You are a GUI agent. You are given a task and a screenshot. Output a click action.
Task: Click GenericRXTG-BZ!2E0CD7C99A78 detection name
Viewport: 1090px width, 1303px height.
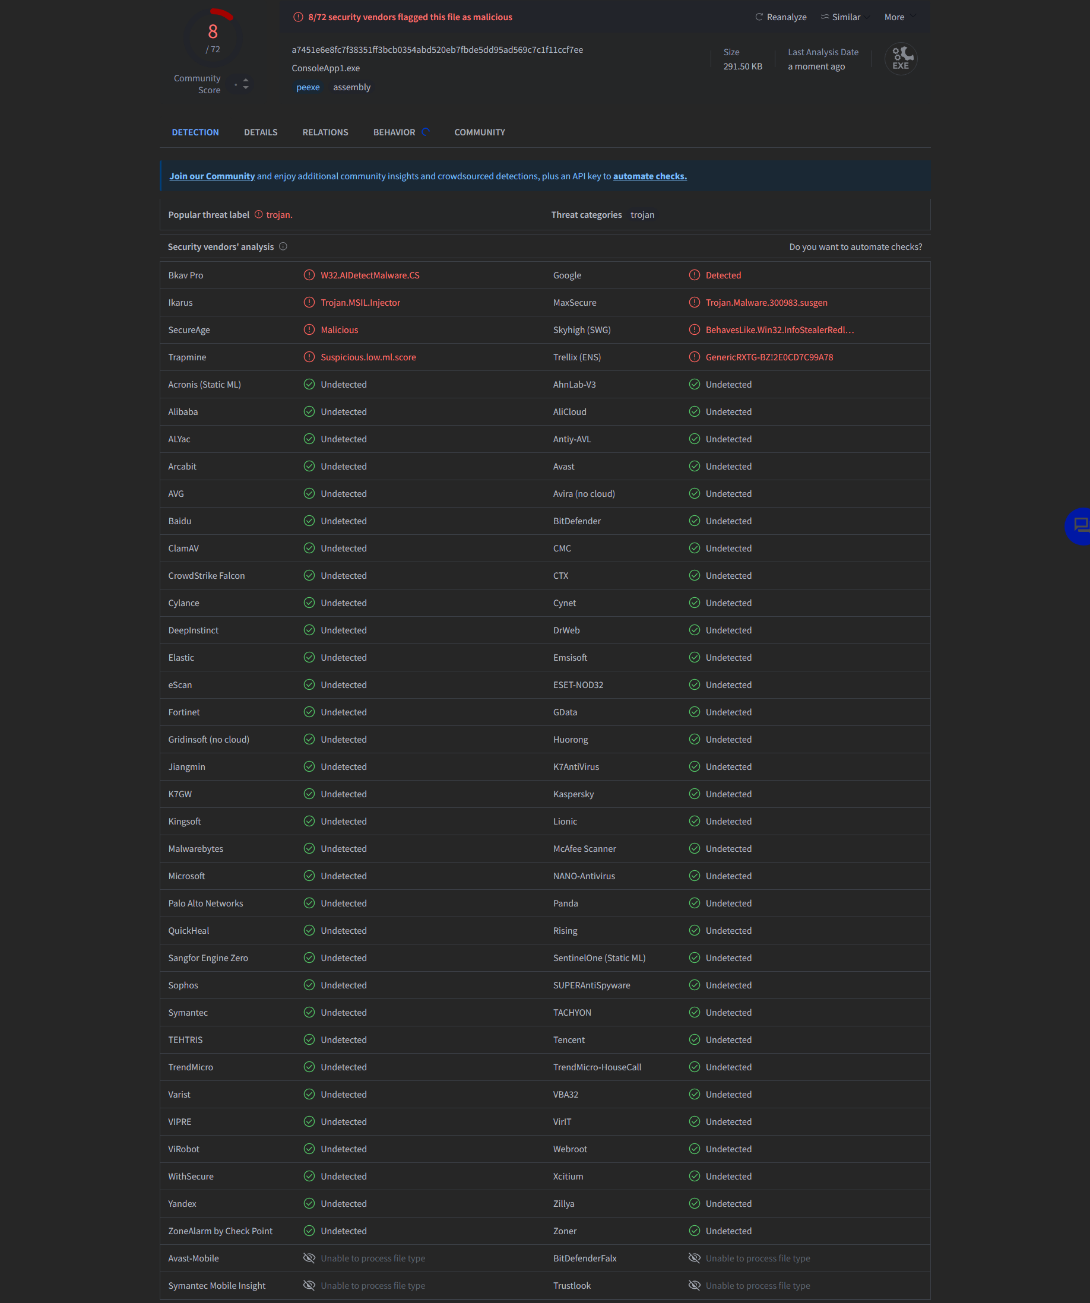(x=769, y=357)
